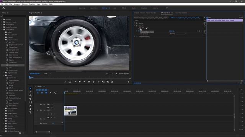Image resolution: width=245 pixels, height=137 pixels.
Task: Click the timeline zoom scroll bar
Action: (42, 132)
